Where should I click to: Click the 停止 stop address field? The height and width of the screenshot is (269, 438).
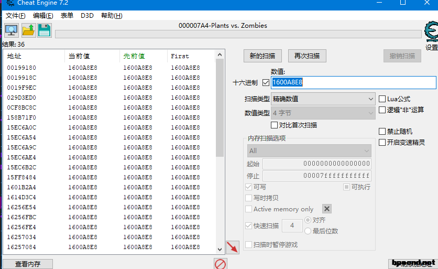pos(317,176)
